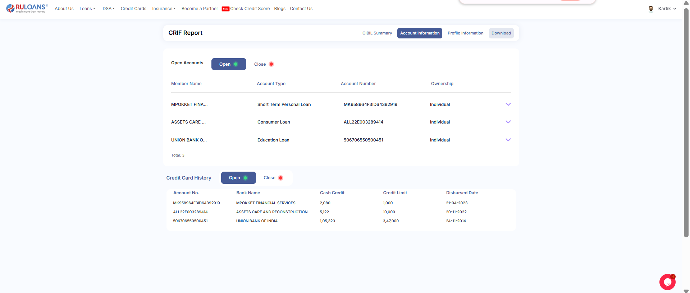Switch to CIBIL Summary tab
Image resolution: width=690 pixels, height=293 pixels.
[x=377, y=33]
